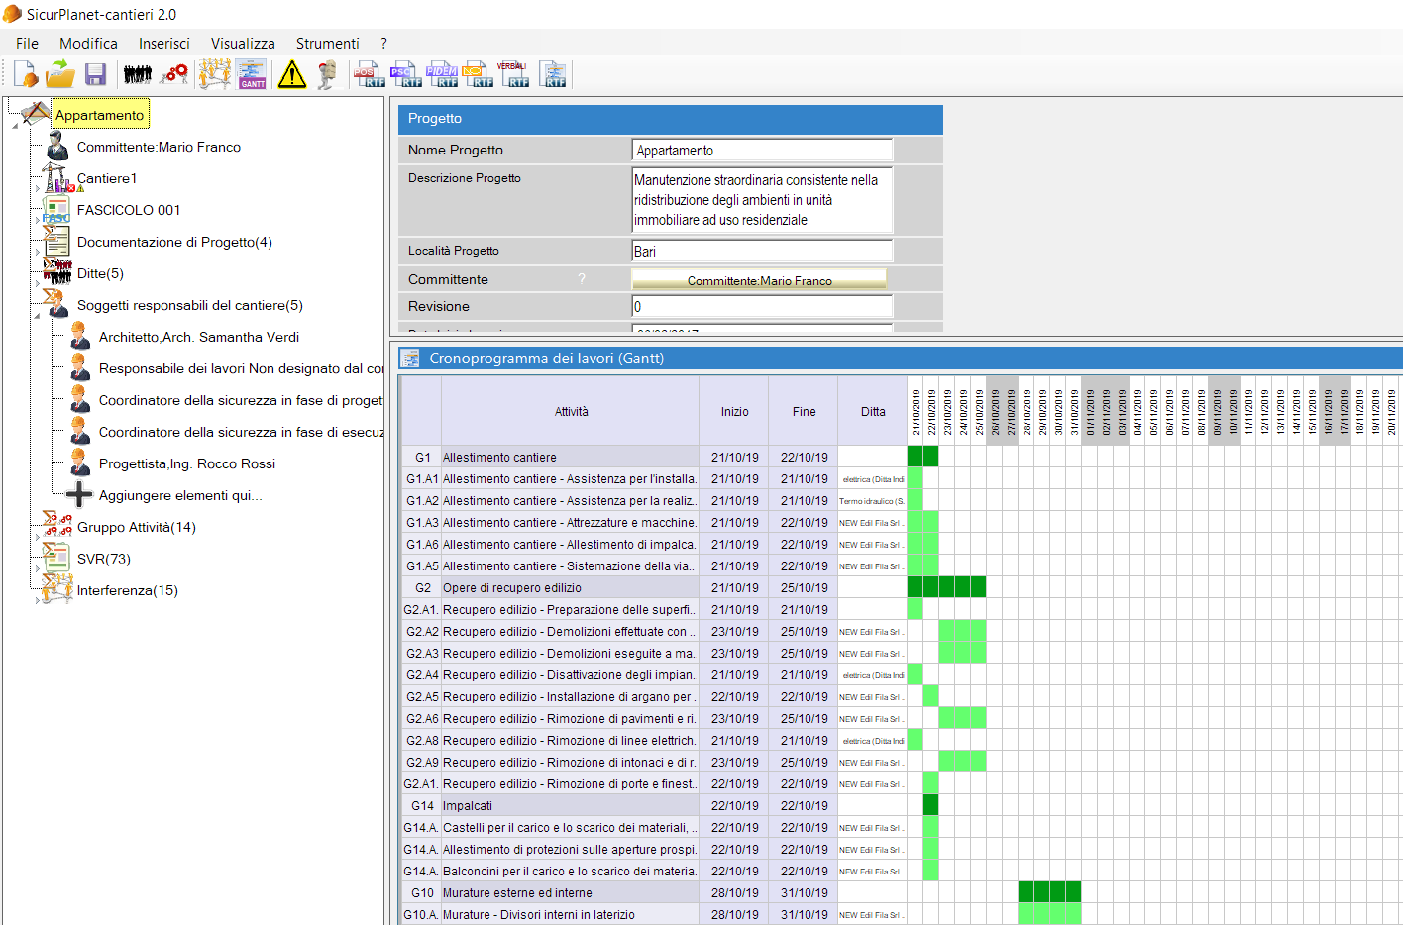This screenshot has height=925, width=1403.
Task: Click the Revisione input field
Action: coord(762,306)
